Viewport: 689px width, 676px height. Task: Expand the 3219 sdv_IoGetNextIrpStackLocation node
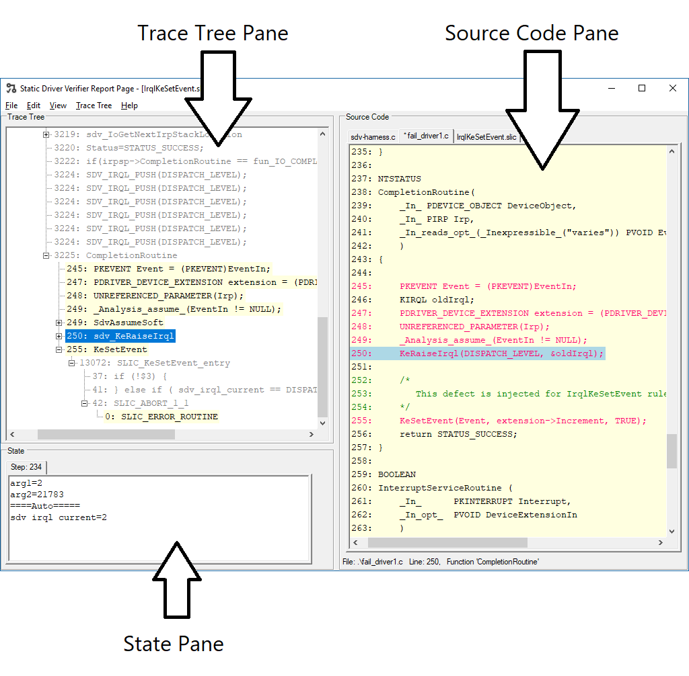[46, 134]
